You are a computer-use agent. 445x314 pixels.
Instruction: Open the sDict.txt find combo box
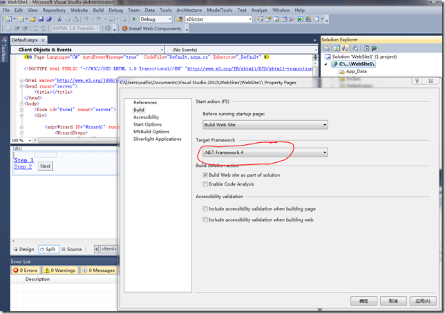[x=218, y=19]
